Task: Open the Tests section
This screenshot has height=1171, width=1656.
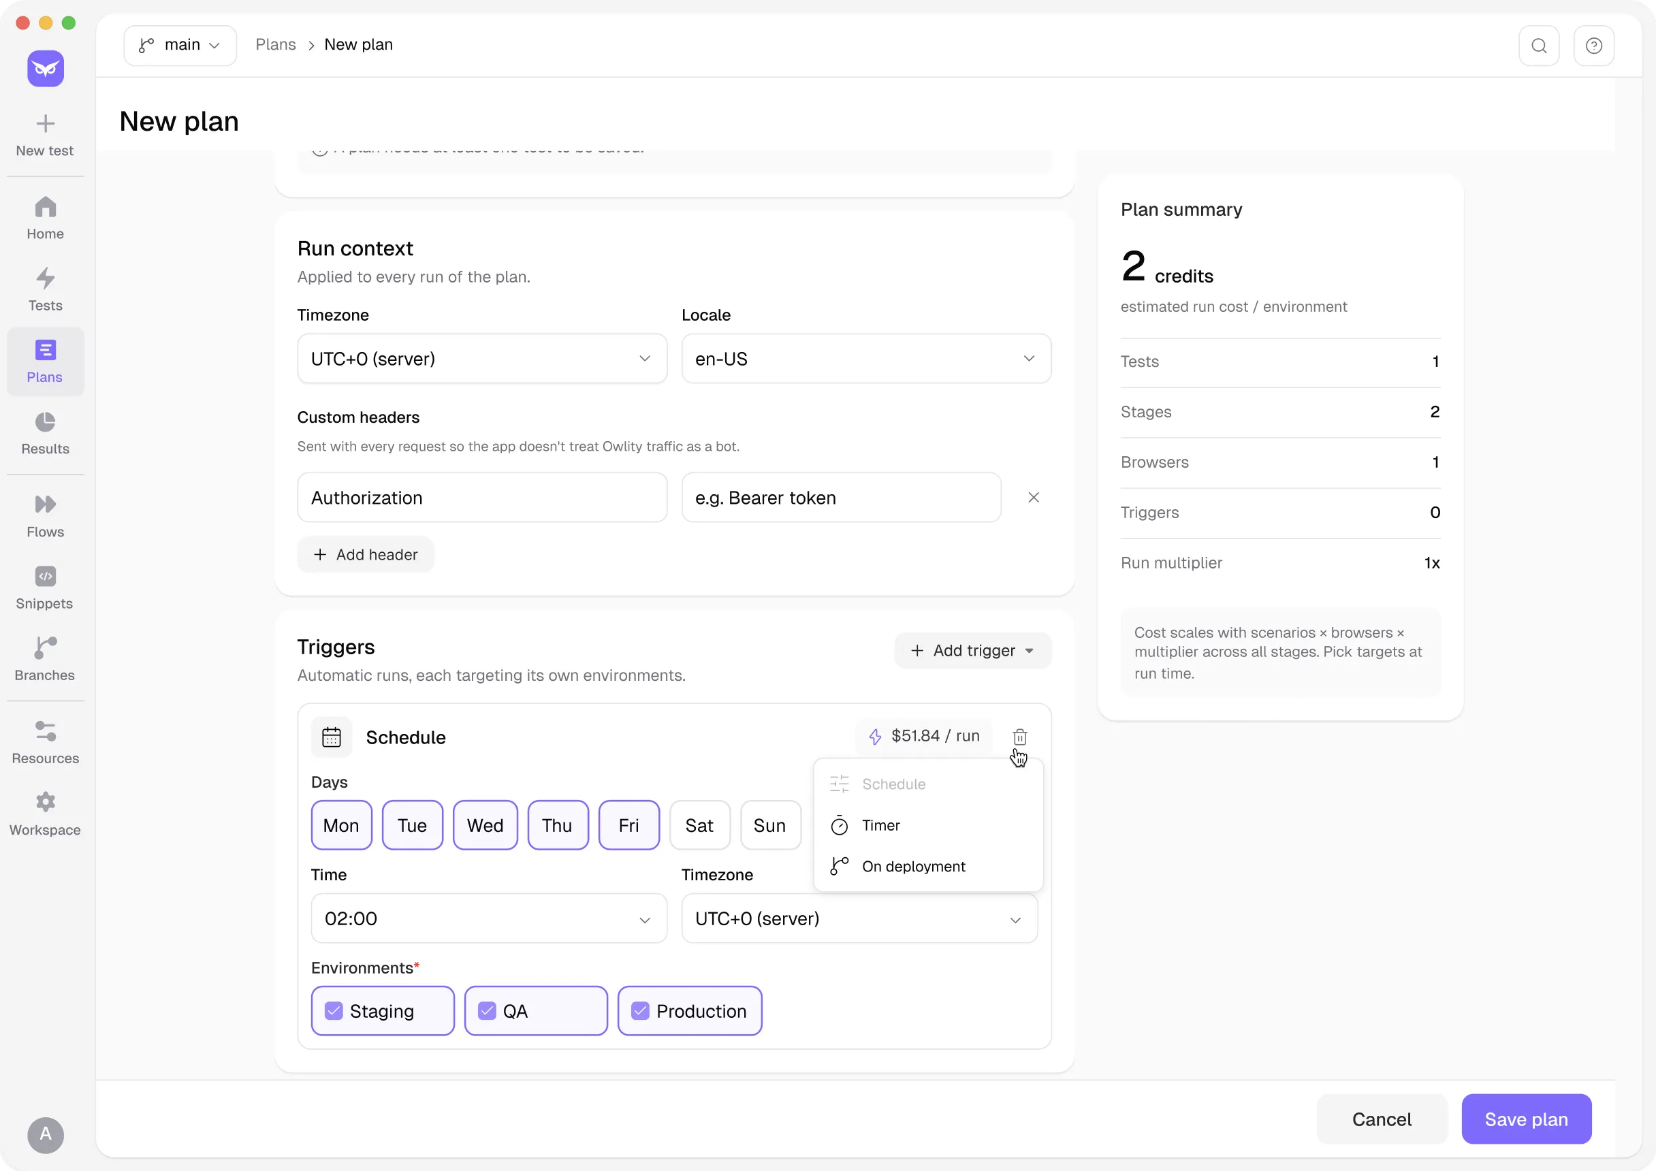Action: [46, 290]
